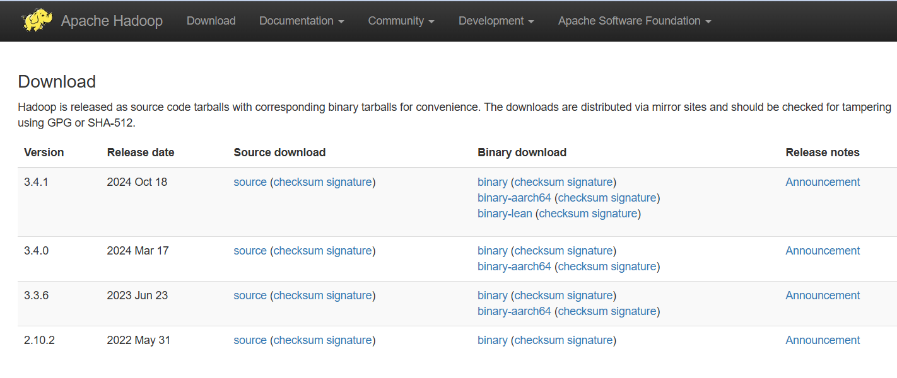Click the Binary download column header
The image size is (897, 378).
pyautogui.click(x=522, y=152)
